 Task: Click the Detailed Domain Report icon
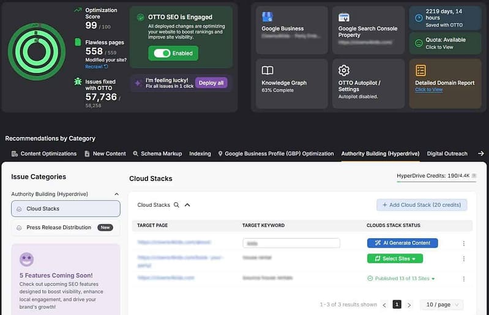point(421,70)
